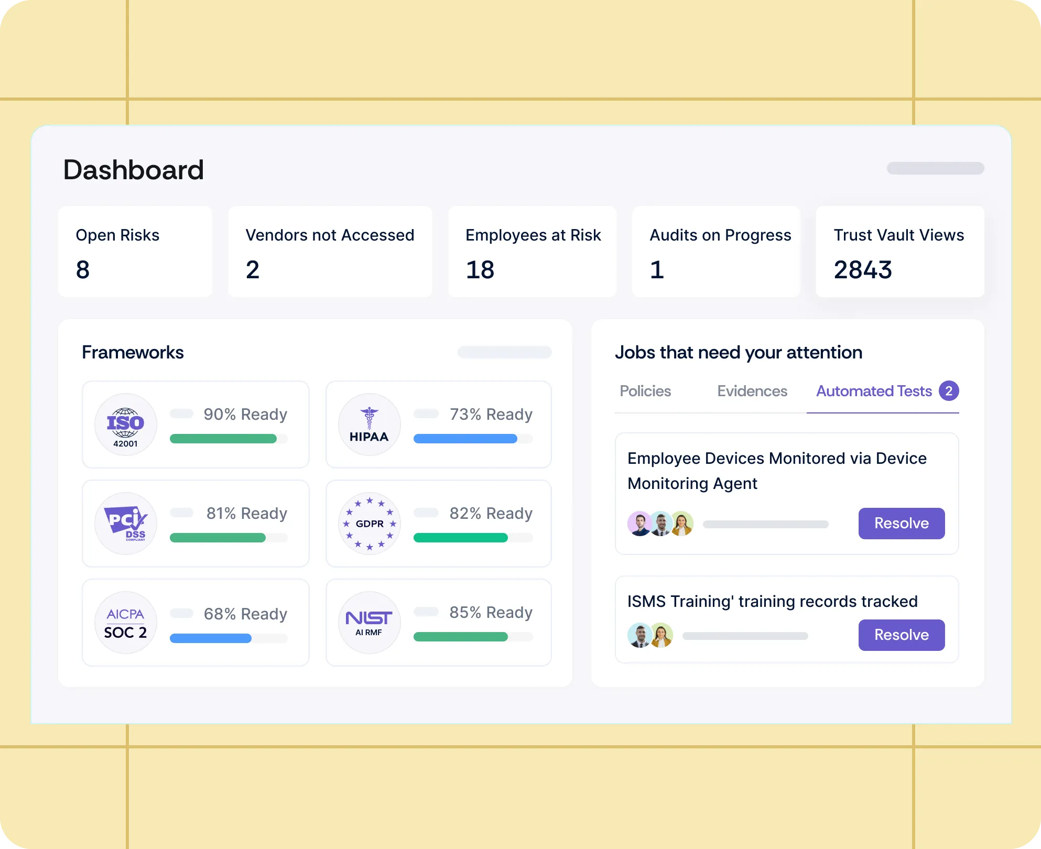Select the Automated Tests tab
This screenshot has width=1041, height=849.
click(874, 391)
